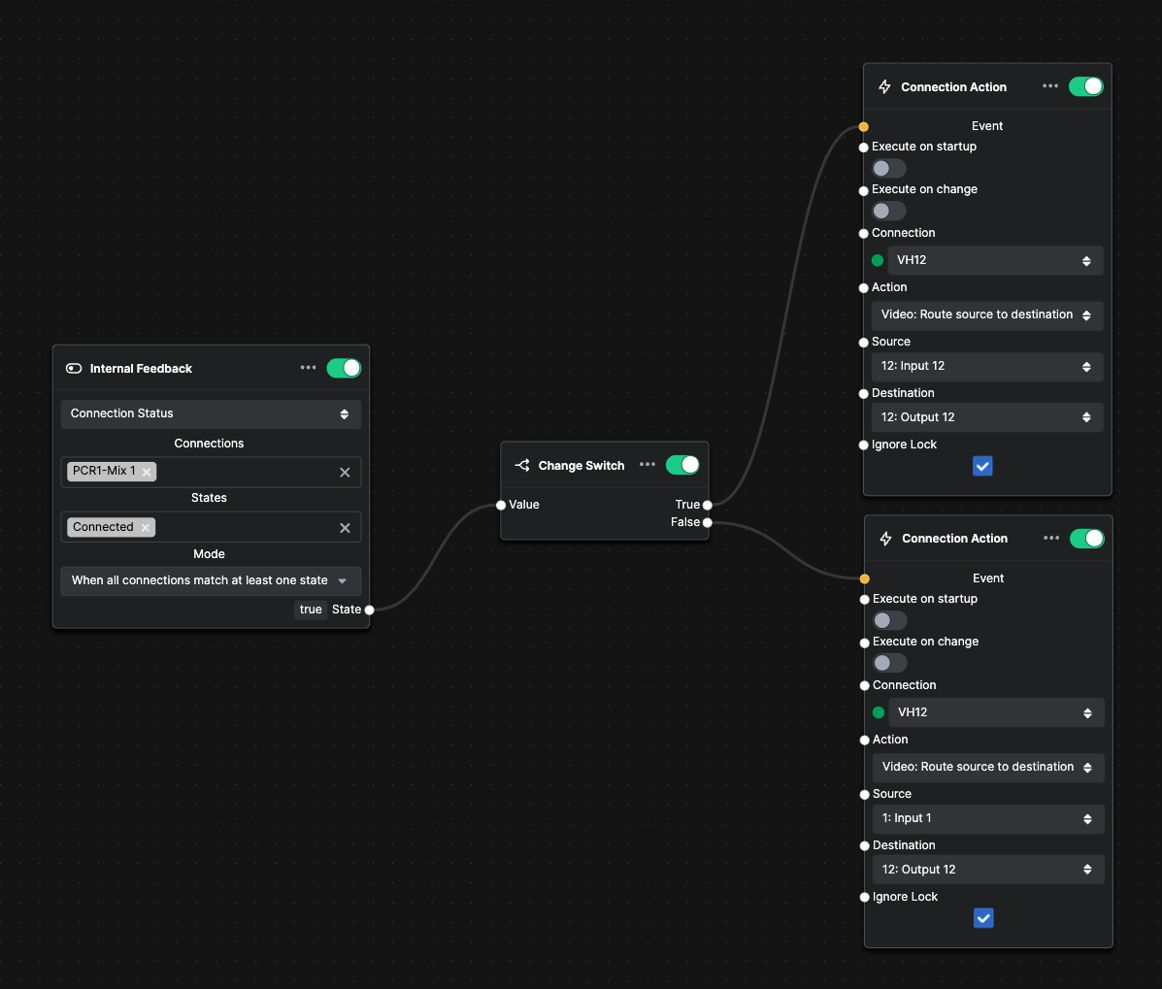The width and height of the screenshot is (1162, 989).
Task: Open the Connection Status feedback type dropdown
Action: coord(211,414)
